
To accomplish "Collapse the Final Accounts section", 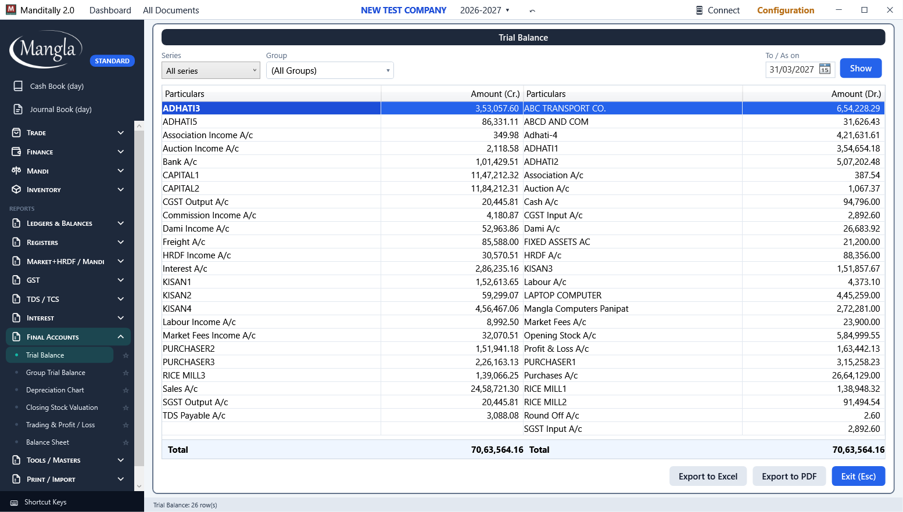I will 68,337.
